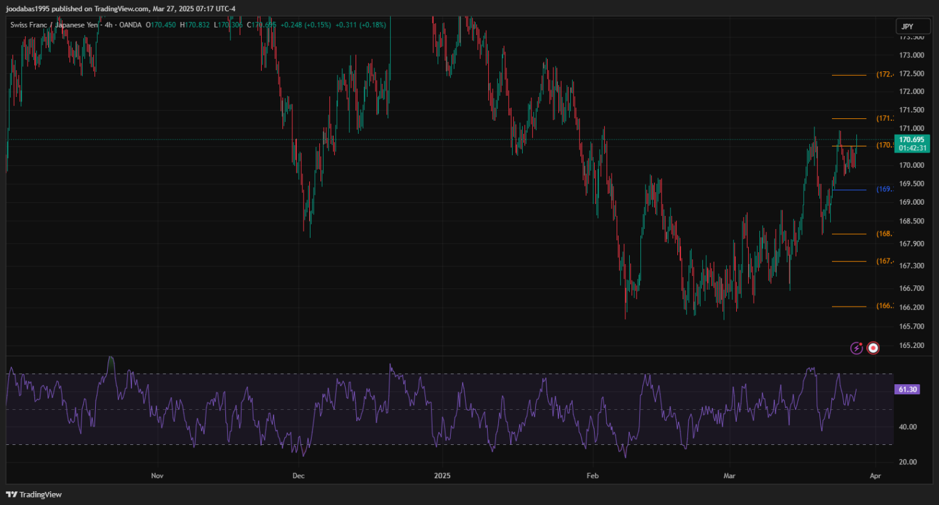939x505 pixels.
Task: Click the 40.00 RSI scale label
Action: point(908,427)
